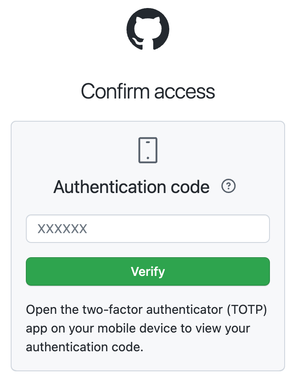Click the word "access" in the page title
Screen dimensions: 294x378
[x=184, y=91]
